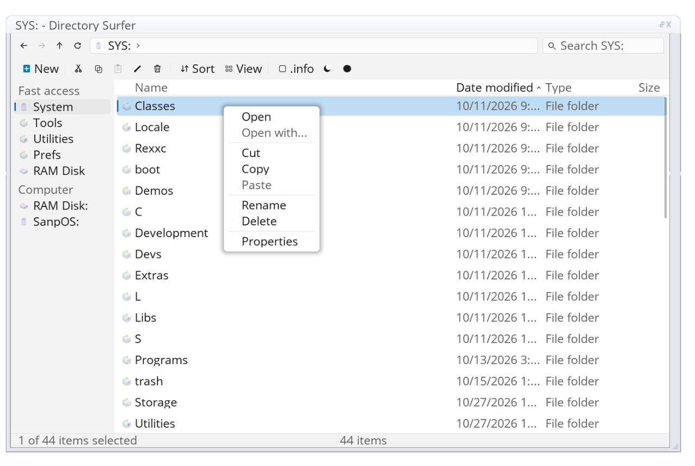Viewport: 695px width, 466px height.
Task: Toggle sort order on Date modified column
Action: tap(498, 87)
